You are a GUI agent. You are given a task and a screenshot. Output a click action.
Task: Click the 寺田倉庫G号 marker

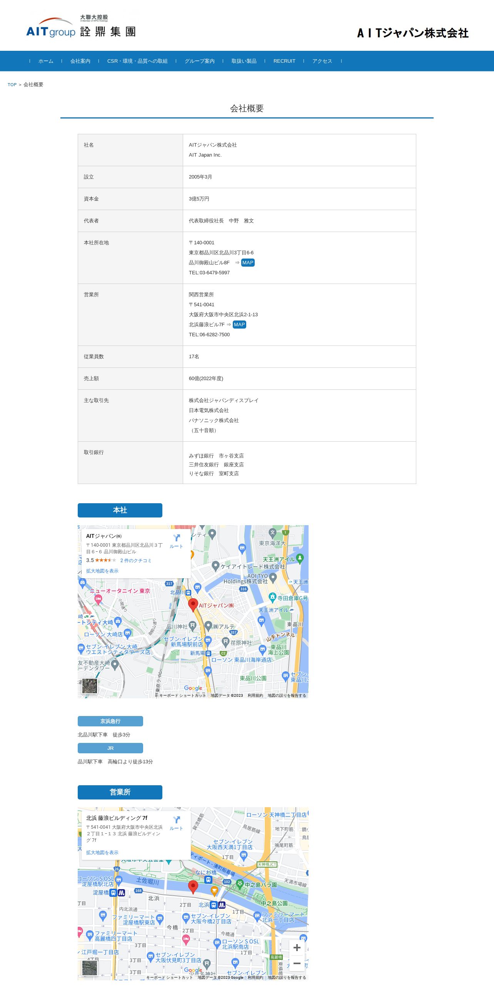[273, 597]
